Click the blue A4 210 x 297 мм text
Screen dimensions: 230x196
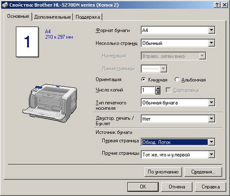tap(59, 34)
